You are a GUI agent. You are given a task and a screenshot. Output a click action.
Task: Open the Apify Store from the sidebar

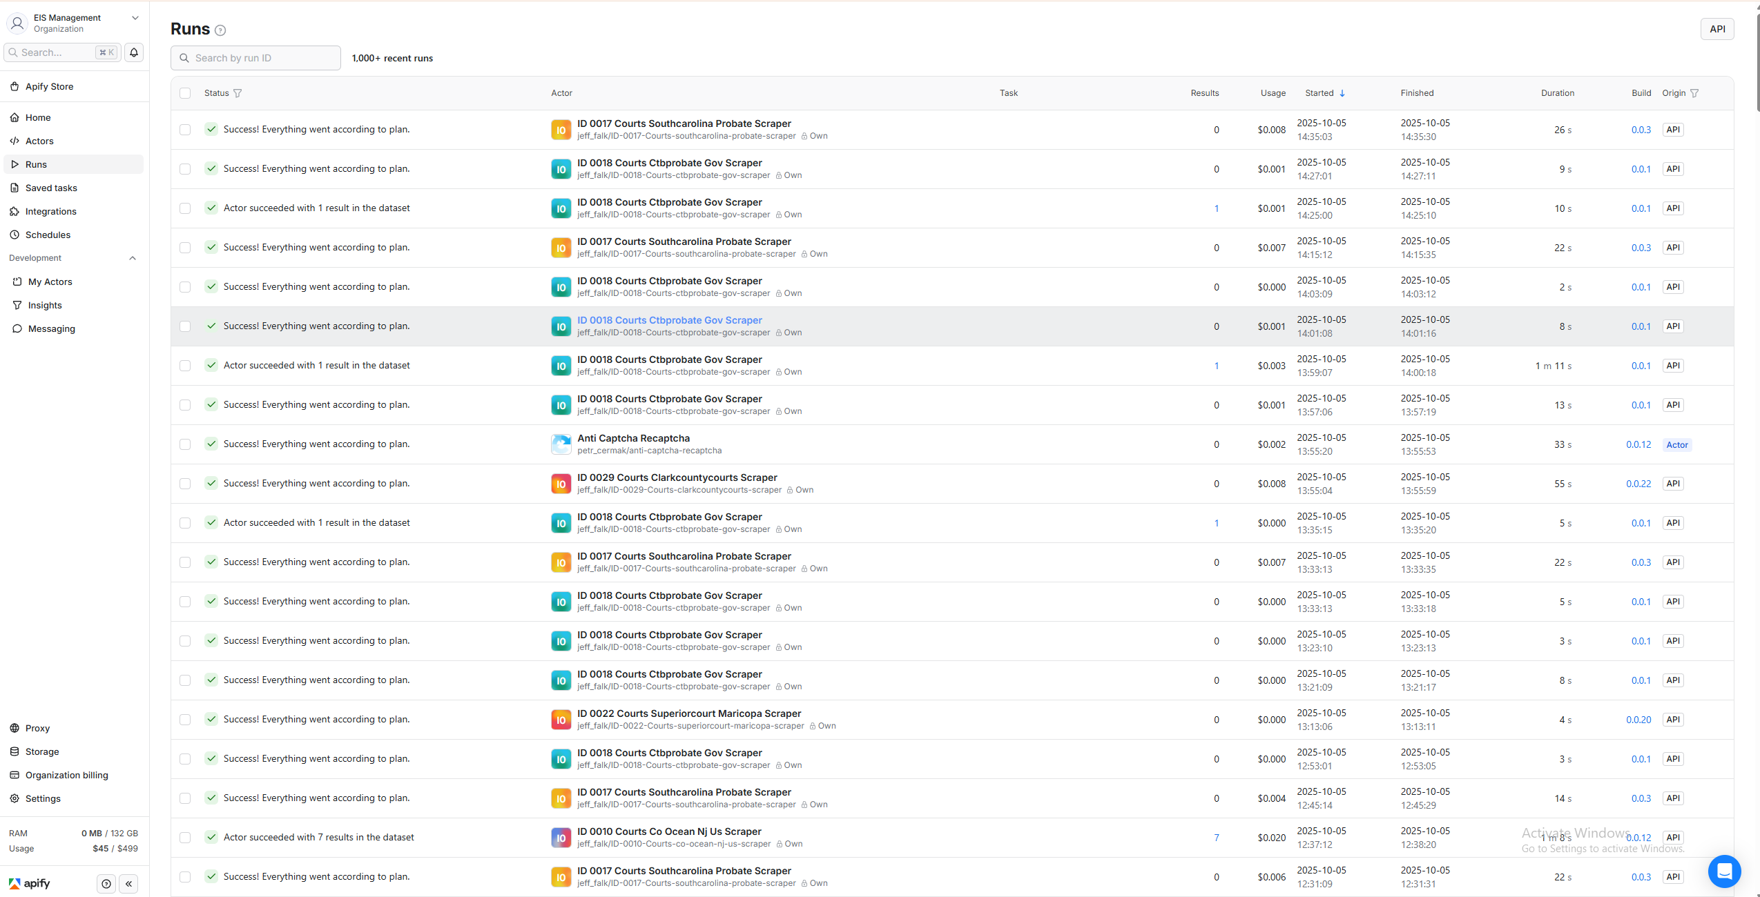[49, 86]
